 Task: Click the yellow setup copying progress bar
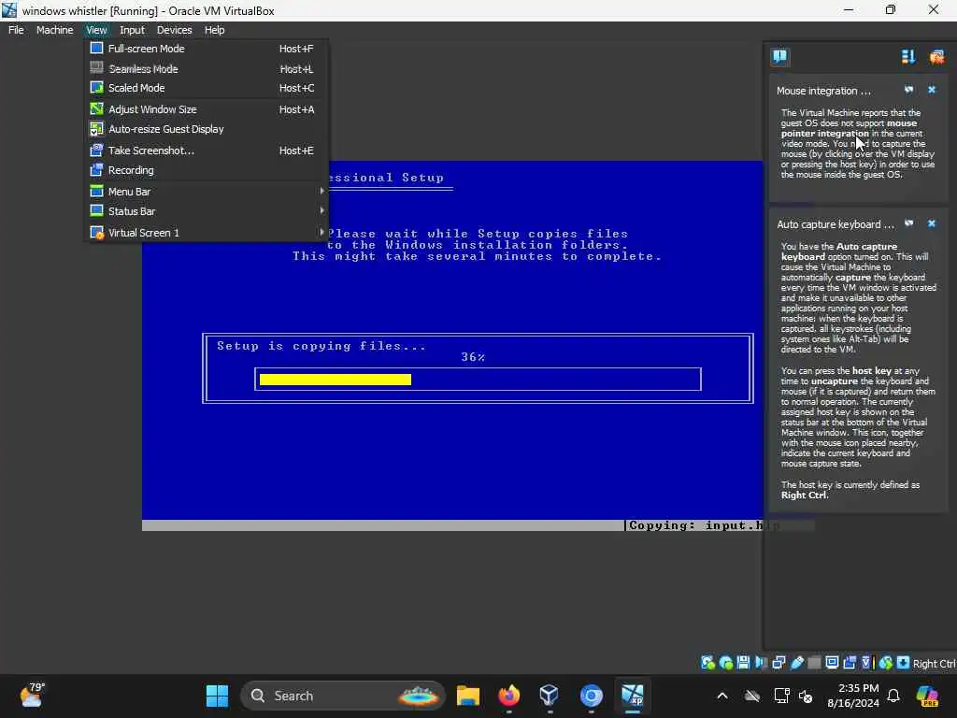[336, 380]
